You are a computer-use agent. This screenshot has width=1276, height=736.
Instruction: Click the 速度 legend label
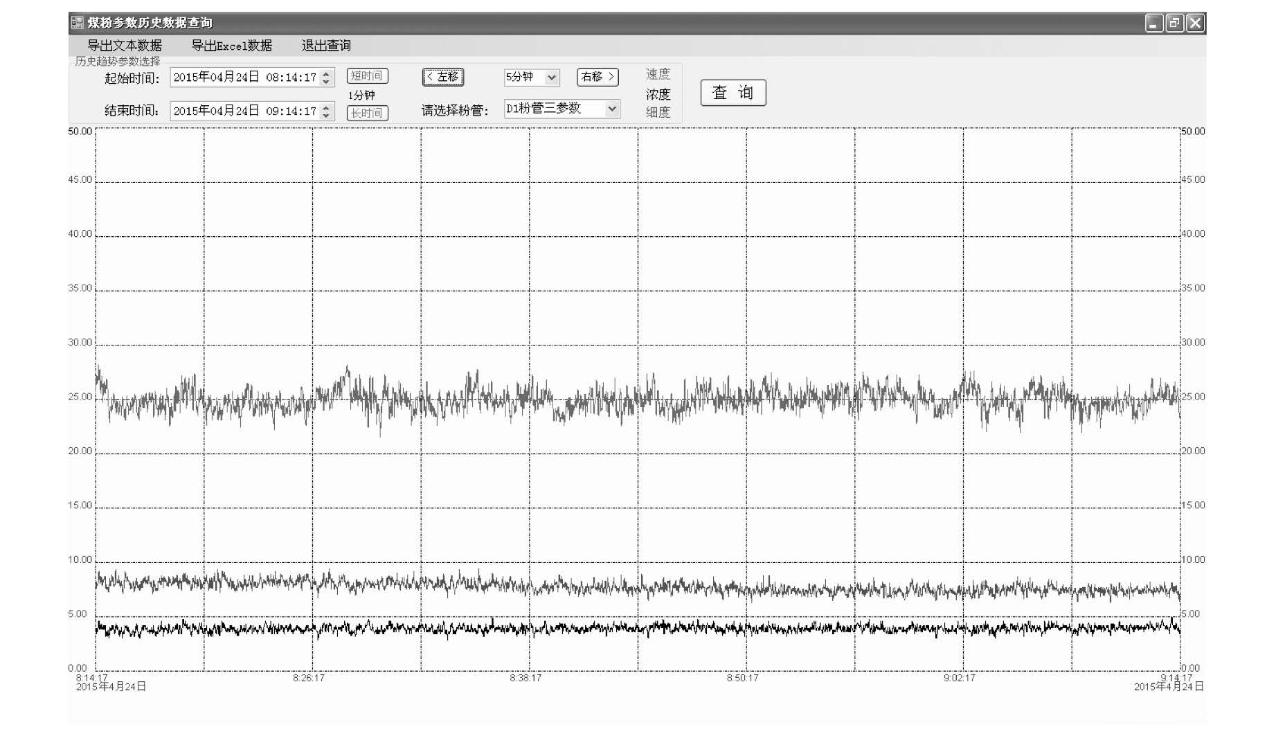tap(658, 74)
